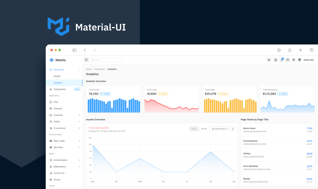
Task: Click the browser share icon
Action: [290, 50]
